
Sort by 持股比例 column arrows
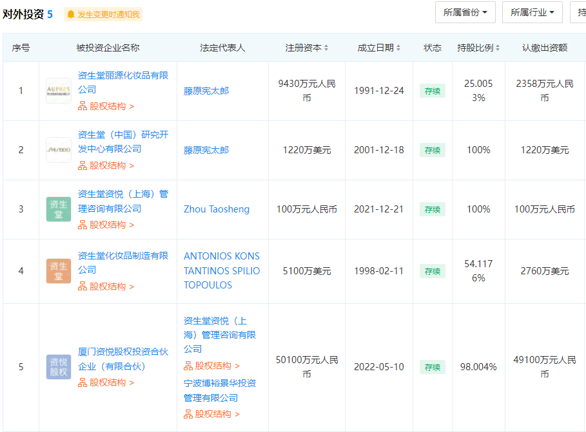coord(498,48)
